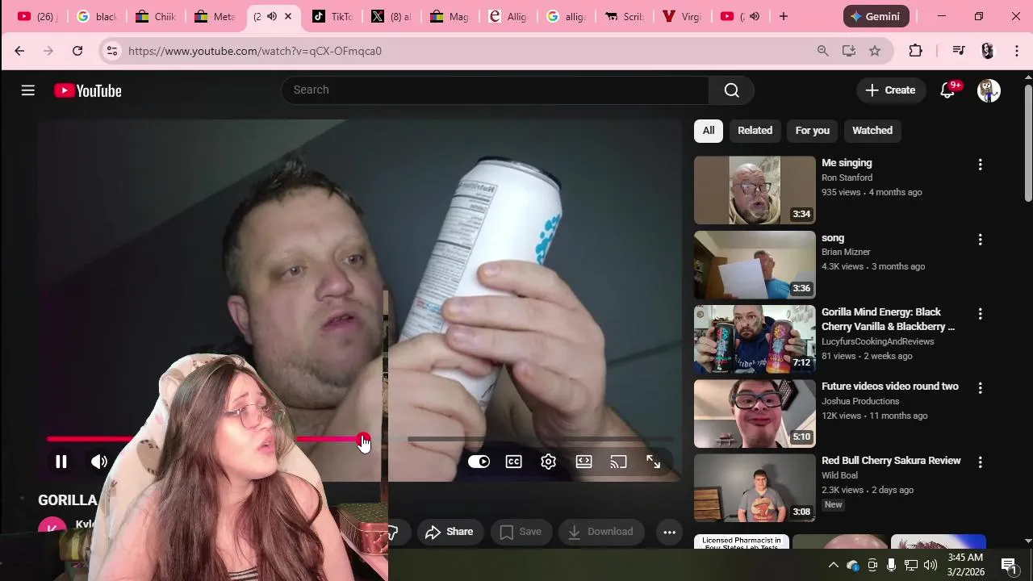Open the YouTube account avatar menu
1033x581 pixels.
(989, 90)
